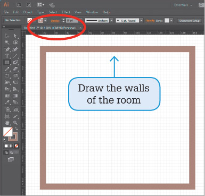
Task: Open the Type menu
Action: 40,12
